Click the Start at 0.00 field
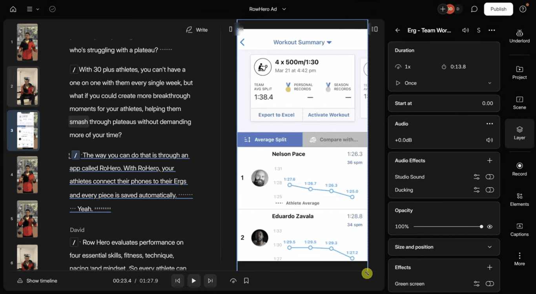The image size is (536, 294). pyautogui.click(x=444, y=103)
